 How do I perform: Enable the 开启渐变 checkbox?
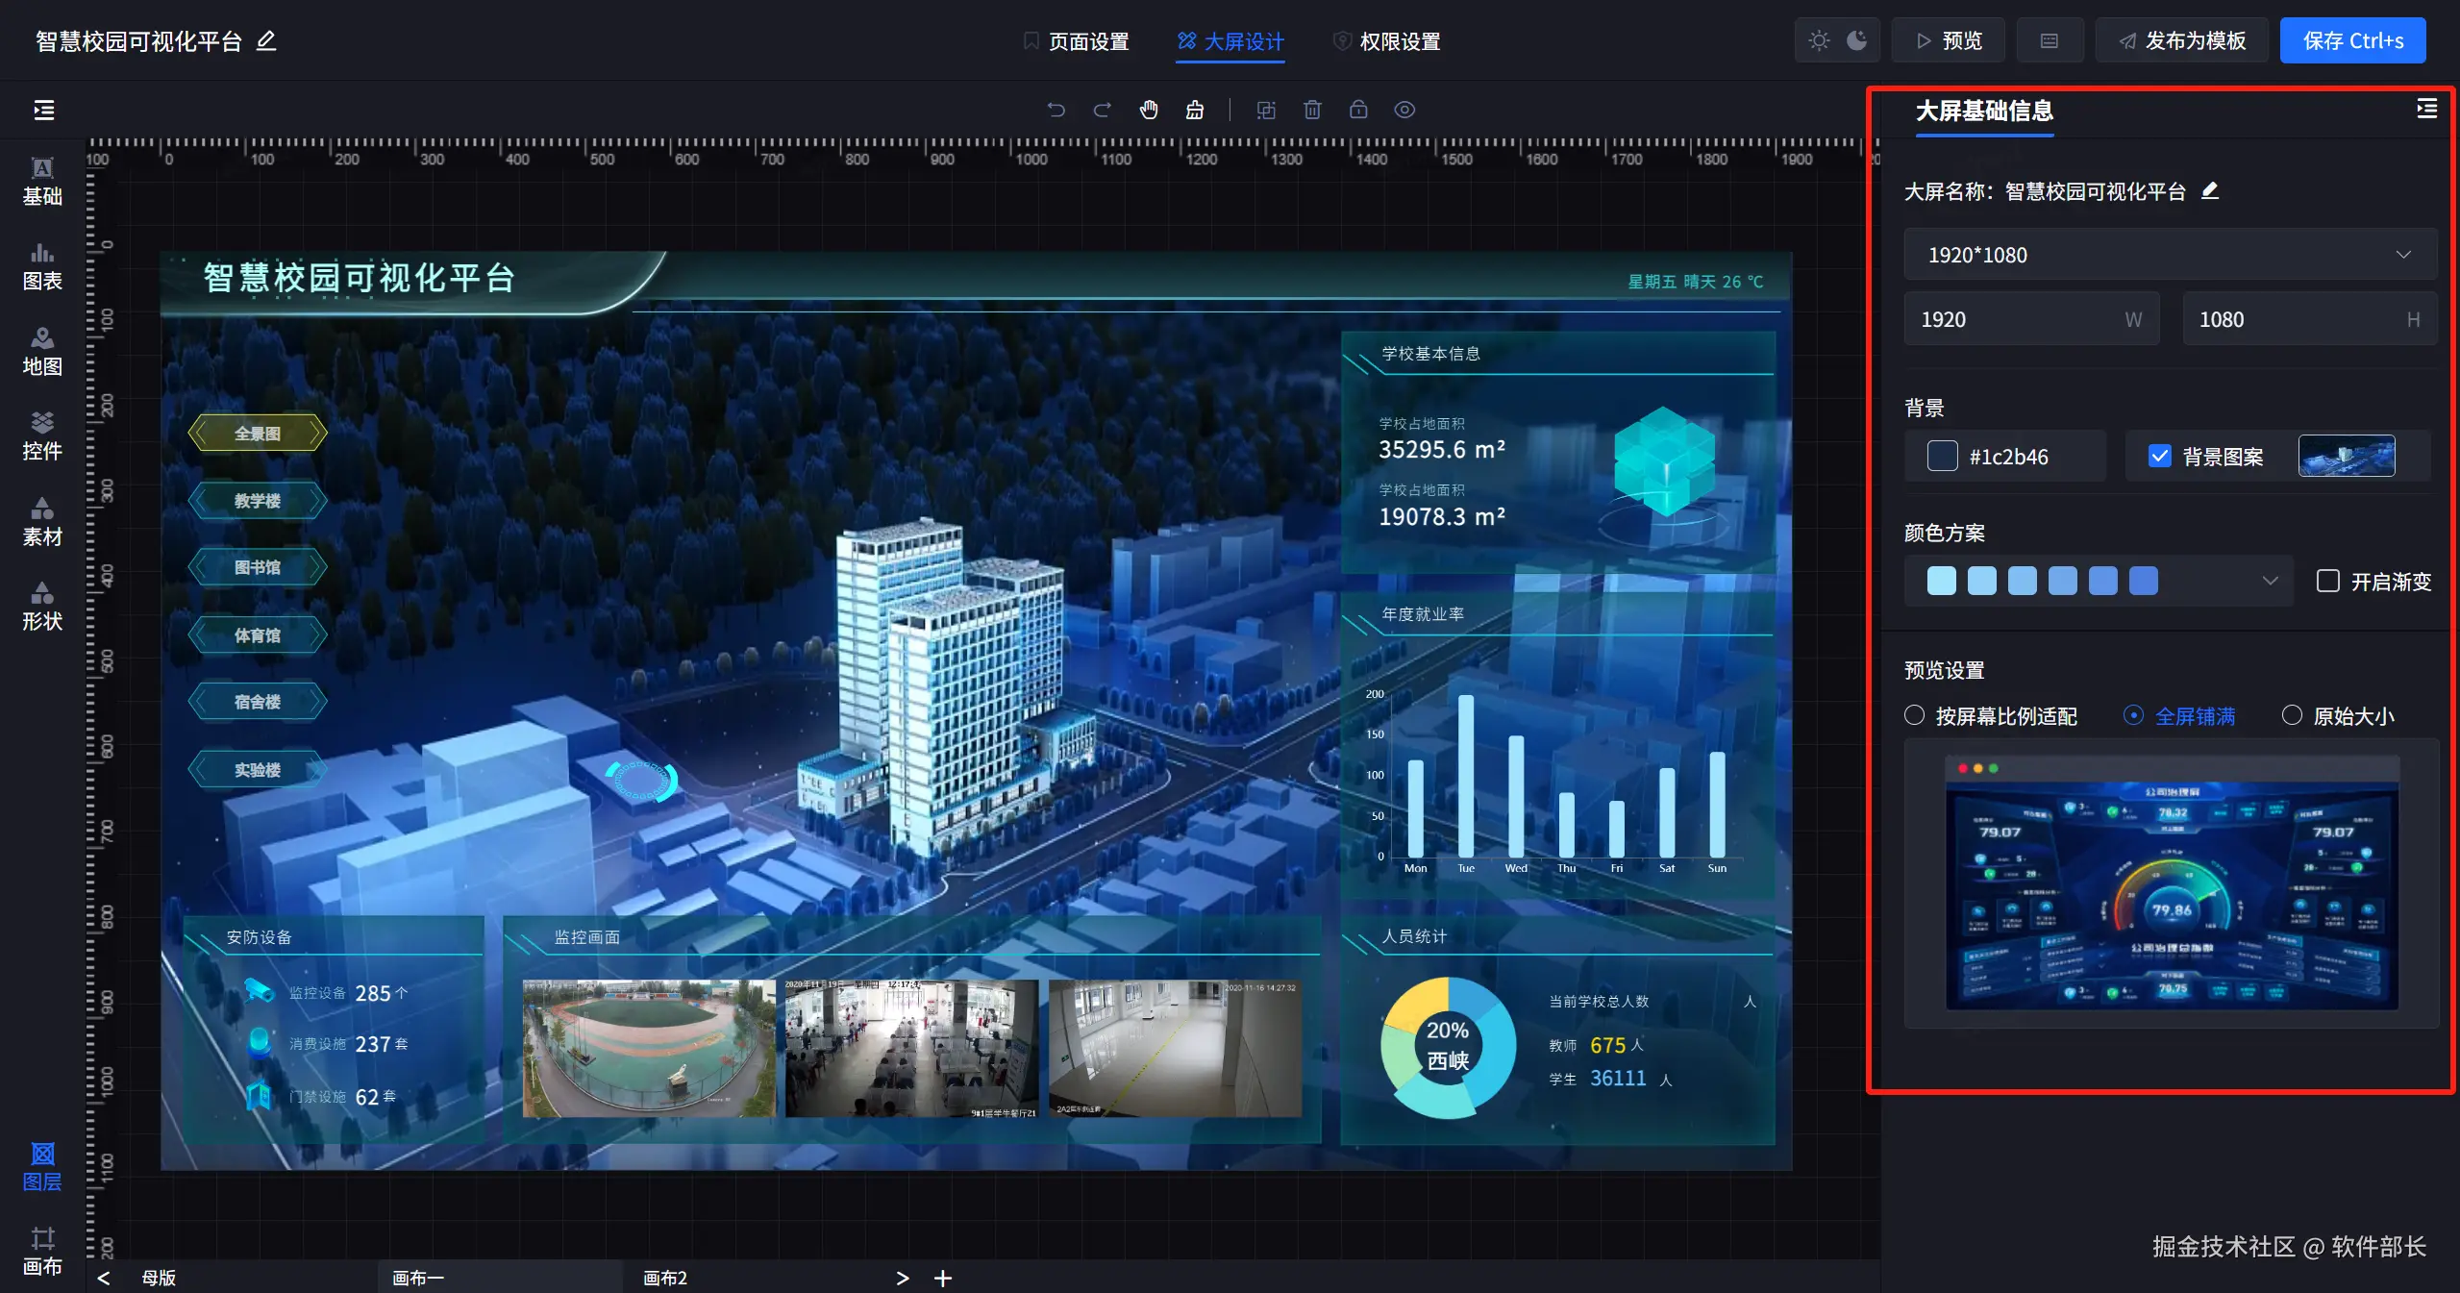[x=2327, y=581]
